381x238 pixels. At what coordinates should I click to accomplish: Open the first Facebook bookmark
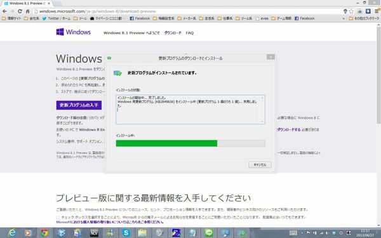[140, 18]
